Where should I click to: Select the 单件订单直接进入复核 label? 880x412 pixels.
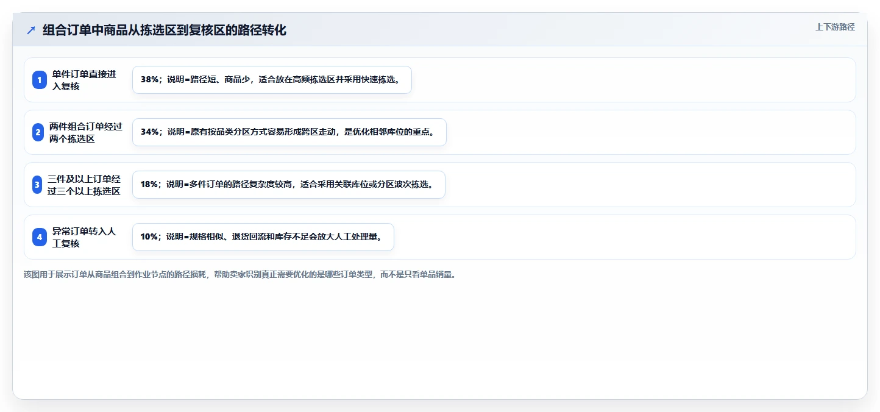point(84,80)
